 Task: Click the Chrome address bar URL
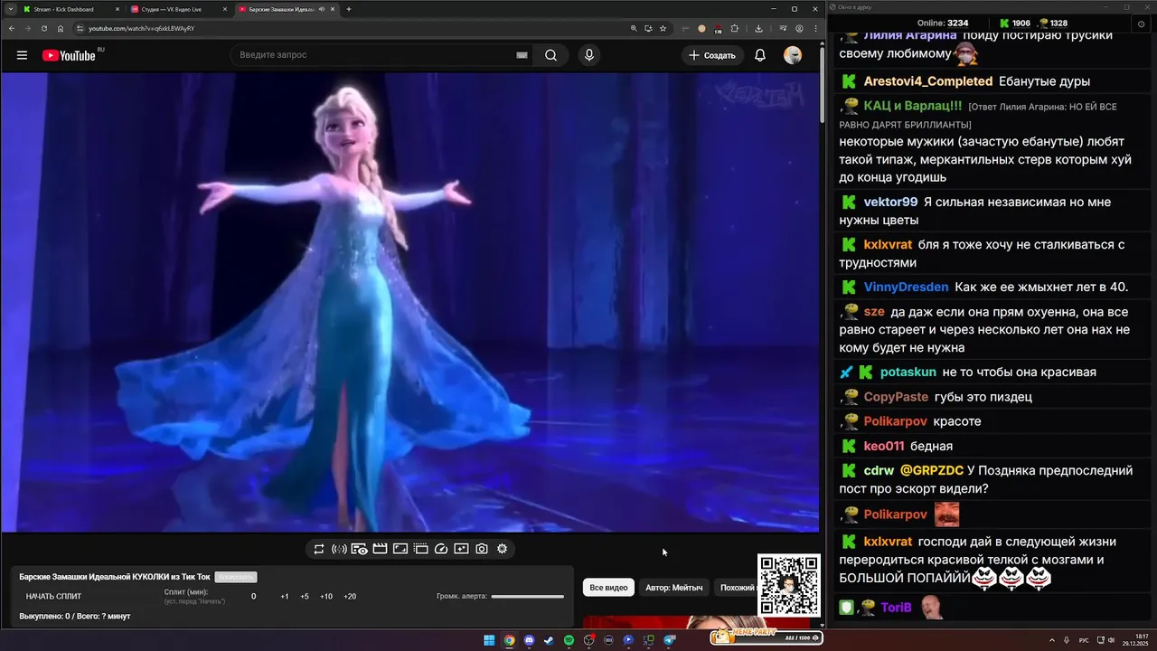click(x=141, y=28)
